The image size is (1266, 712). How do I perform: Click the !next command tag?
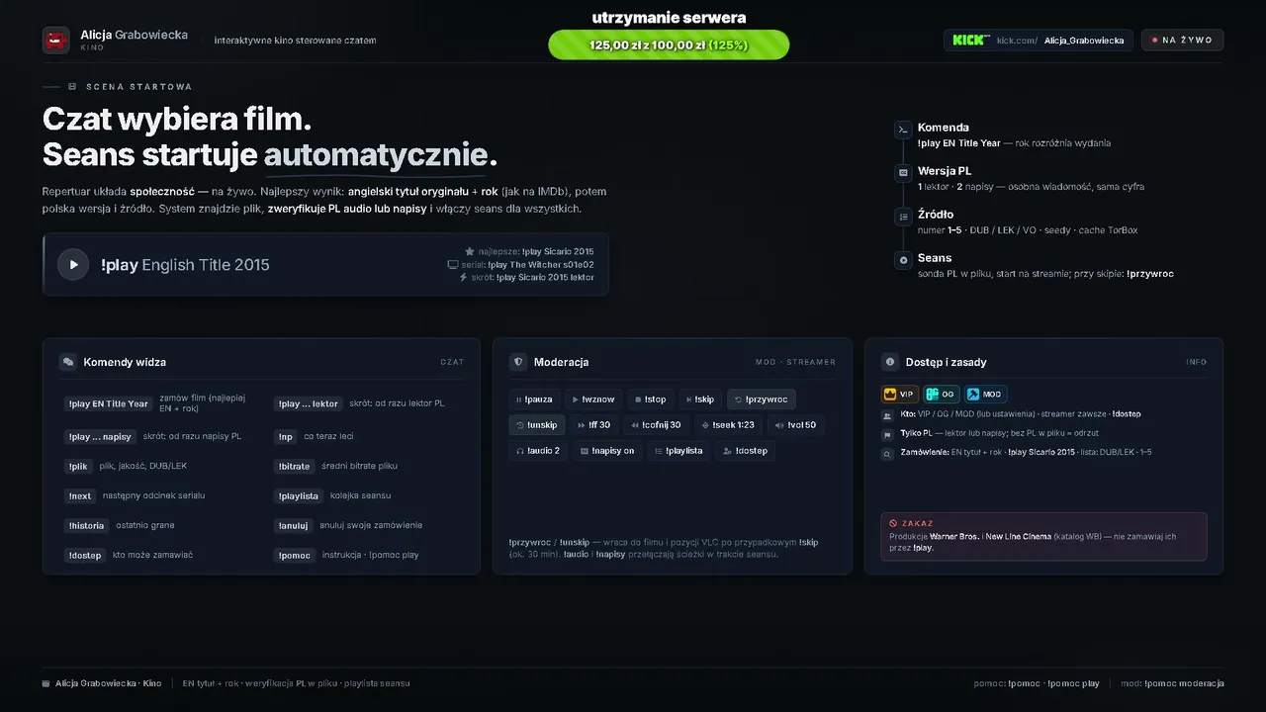[80, 495]
